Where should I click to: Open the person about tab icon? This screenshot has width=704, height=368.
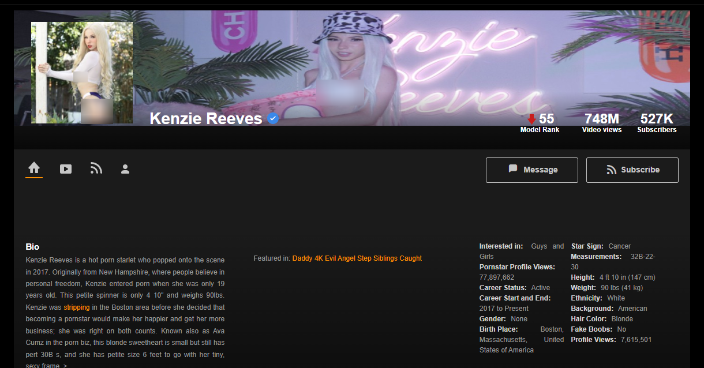coord(125,169)
